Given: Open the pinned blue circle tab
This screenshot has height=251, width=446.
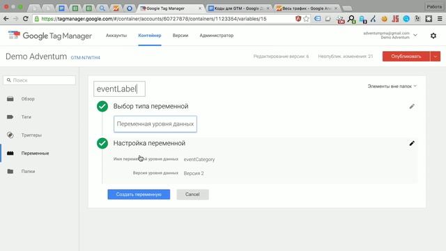Looking at the screenshot, I should coord(130,8).
